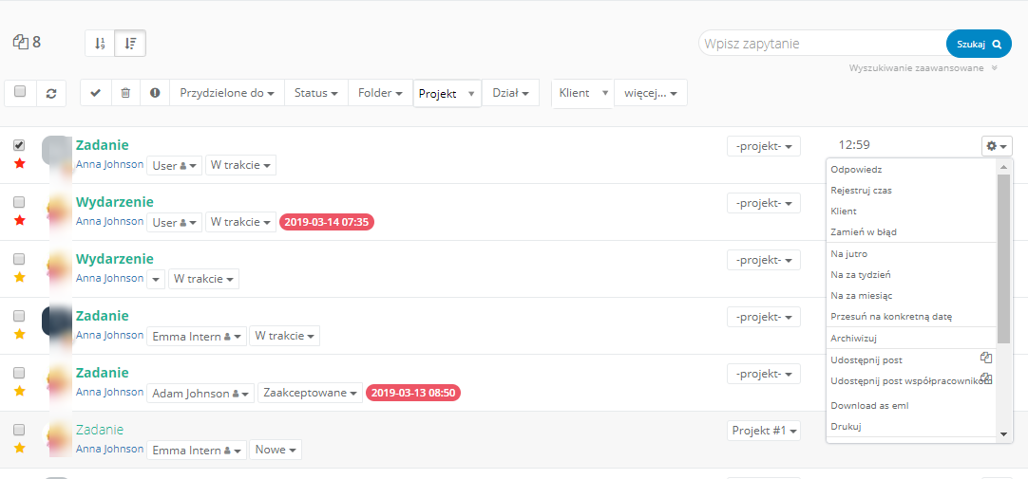
Task: Click the magnifier Szukaj search button
Action: 979,45
